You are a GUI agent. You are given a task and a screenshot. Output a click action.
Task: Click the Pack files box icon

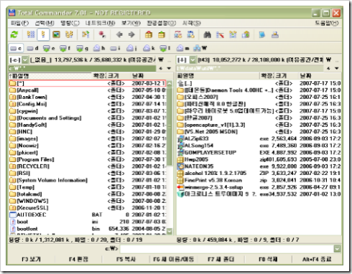point(149,34)
